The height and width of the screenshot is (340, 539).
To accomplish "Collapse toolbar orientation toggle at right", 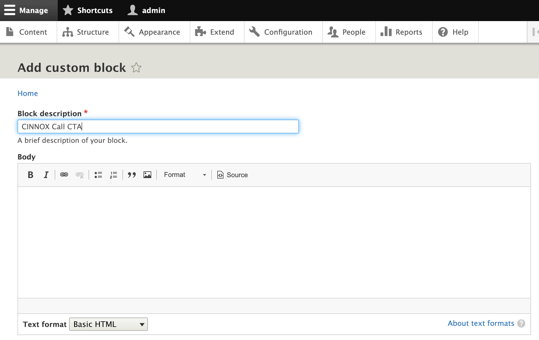I will (535, 32).
